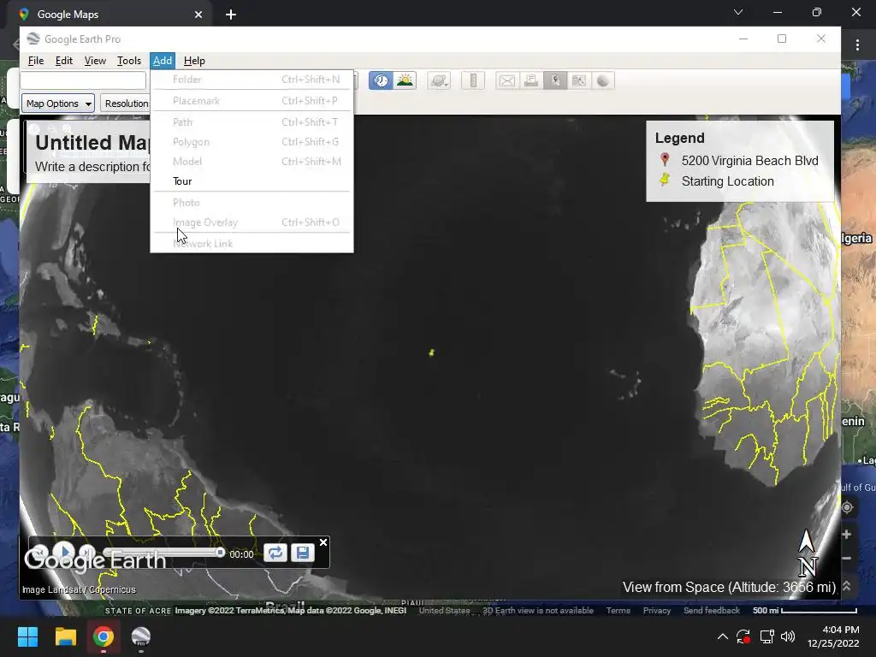The height and width of the screenshot is (657, 876).
Task: Close the Google Maps browser tab
Action: pyautogui.click(x=198, y=15)
